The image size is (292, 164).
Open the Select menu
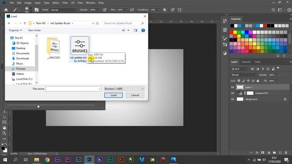click(56, 3)
